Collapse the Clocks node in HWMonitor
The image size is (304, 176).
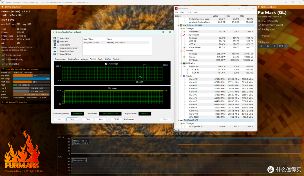(x=181, y=76)
